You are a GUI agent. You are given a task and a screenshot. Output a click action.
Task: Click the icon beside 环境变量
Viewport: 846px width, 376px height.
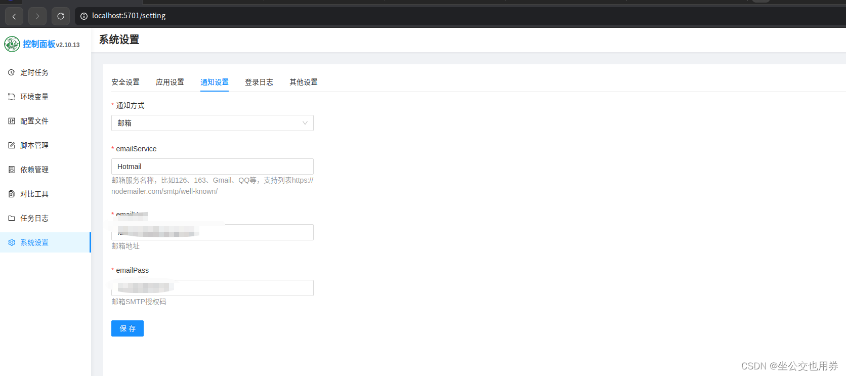click(x=12, y=97)
